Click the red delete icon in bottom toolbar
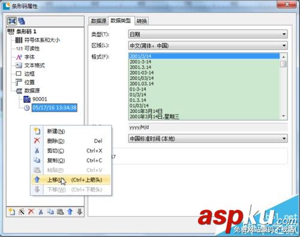The height and width of the screenshot is (237, 300). tap(31, 211)
